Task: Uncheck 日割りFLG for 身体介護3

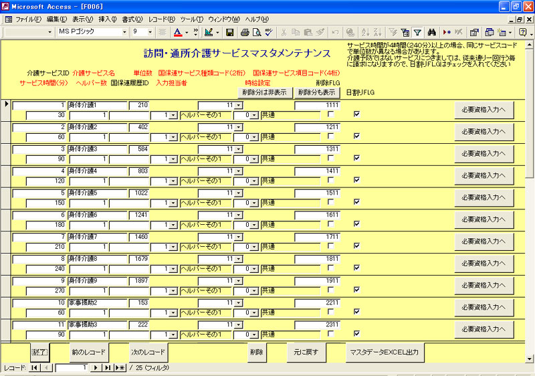Action: pyautogui.click(x=357, y=158)
